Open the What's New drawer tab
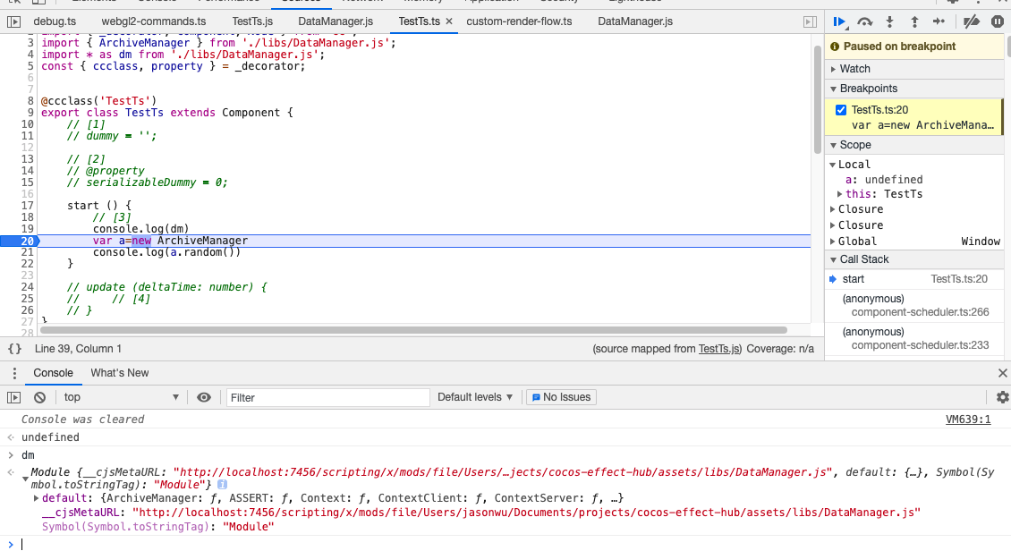The image size is (1011, 551). coord(120,373)
